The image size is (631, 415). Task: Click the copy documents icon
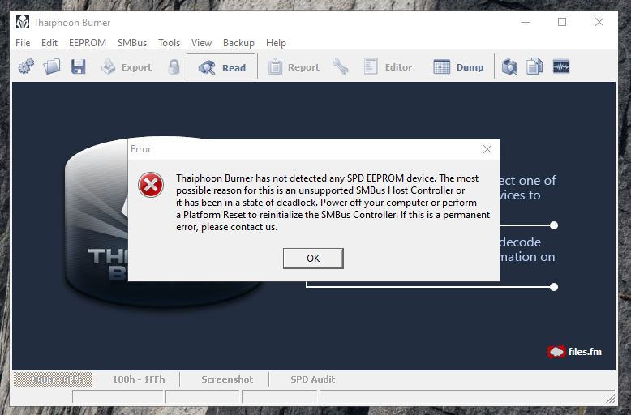pyautogui.click(x=534, y=66)
